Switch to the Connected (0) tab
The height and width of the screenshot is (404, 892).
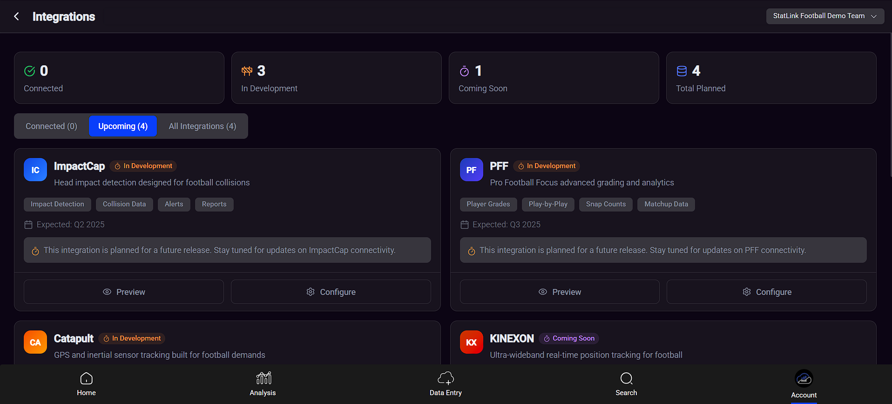[52, 126]
